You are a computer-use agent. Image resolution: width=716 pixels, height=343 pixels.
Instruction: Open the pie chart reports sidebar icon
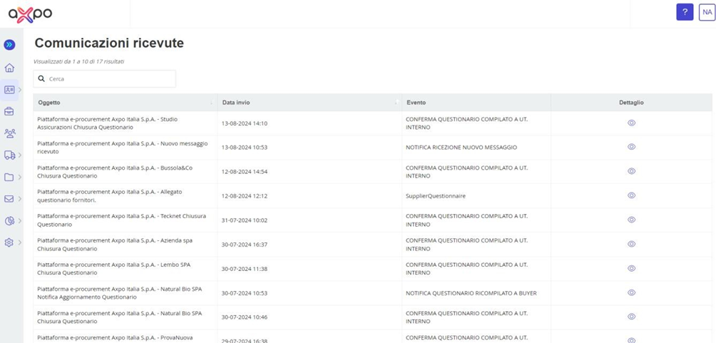[x=9, y=220]
